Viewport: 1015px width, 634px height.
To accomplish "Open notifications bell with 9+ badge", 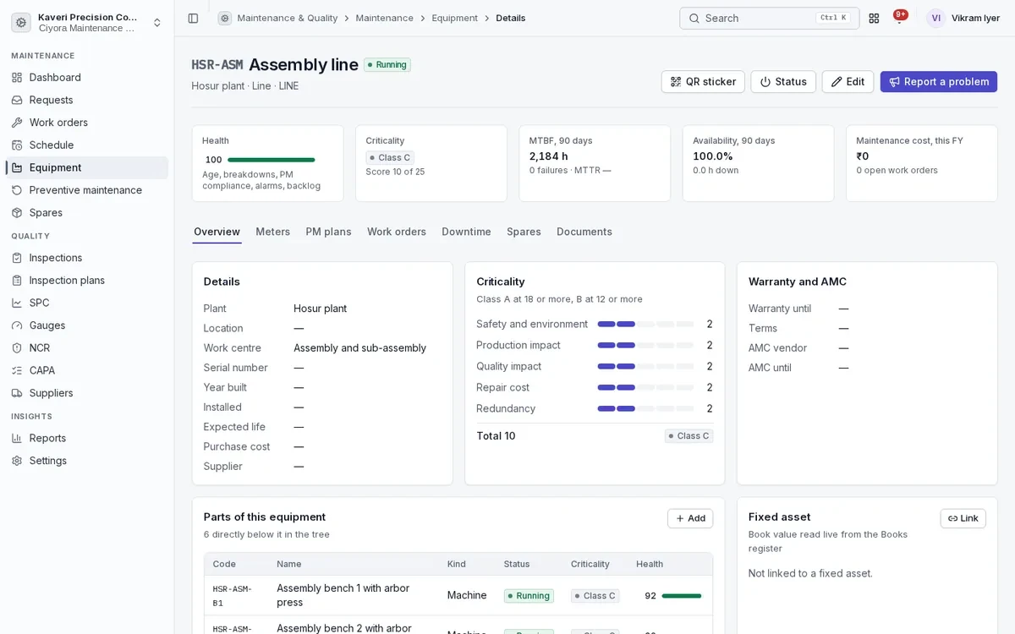I will click(899, 18).
